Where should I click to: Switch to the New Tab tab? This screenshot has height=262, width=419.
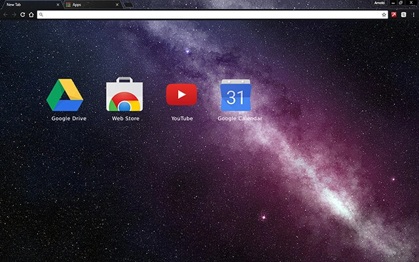31,5
